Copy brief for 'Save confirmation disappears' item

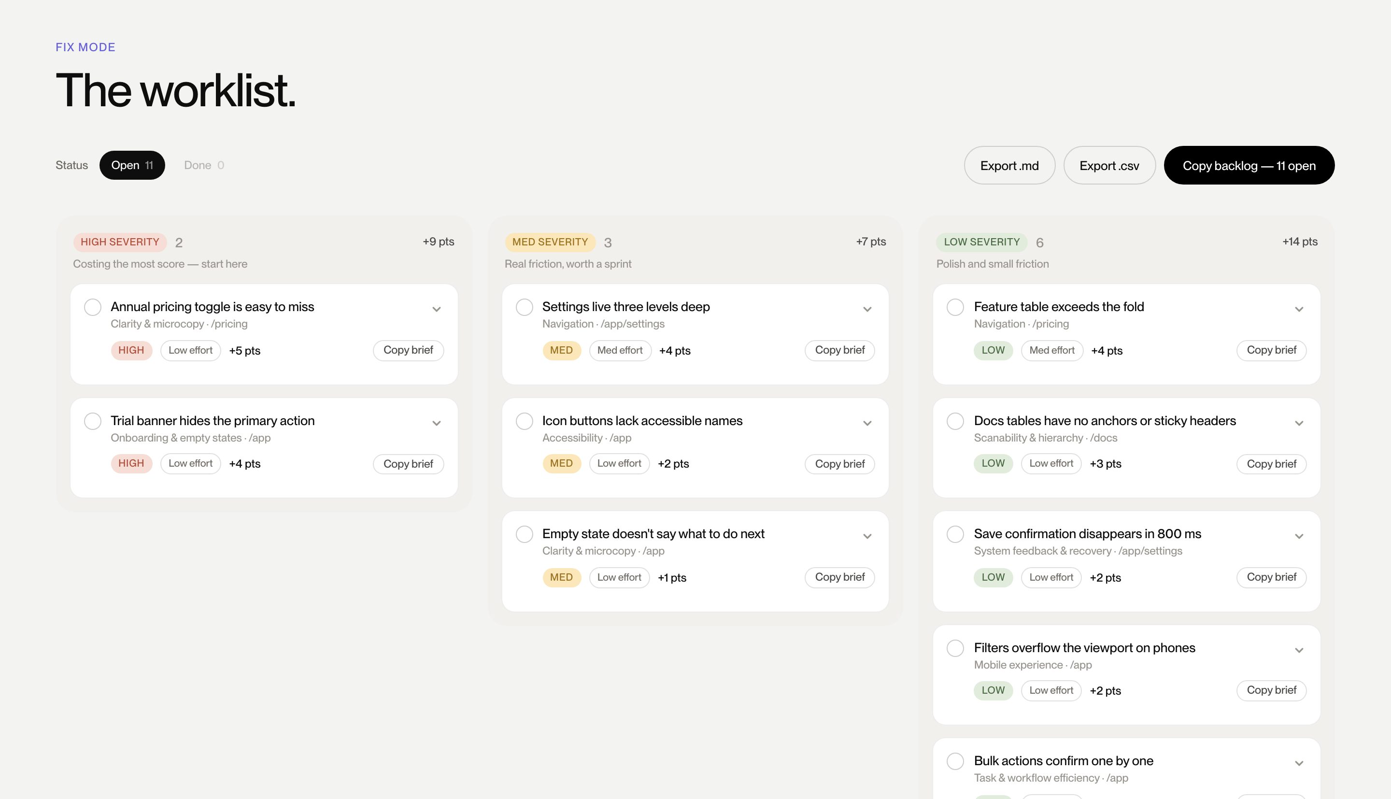pos(1271,577)
